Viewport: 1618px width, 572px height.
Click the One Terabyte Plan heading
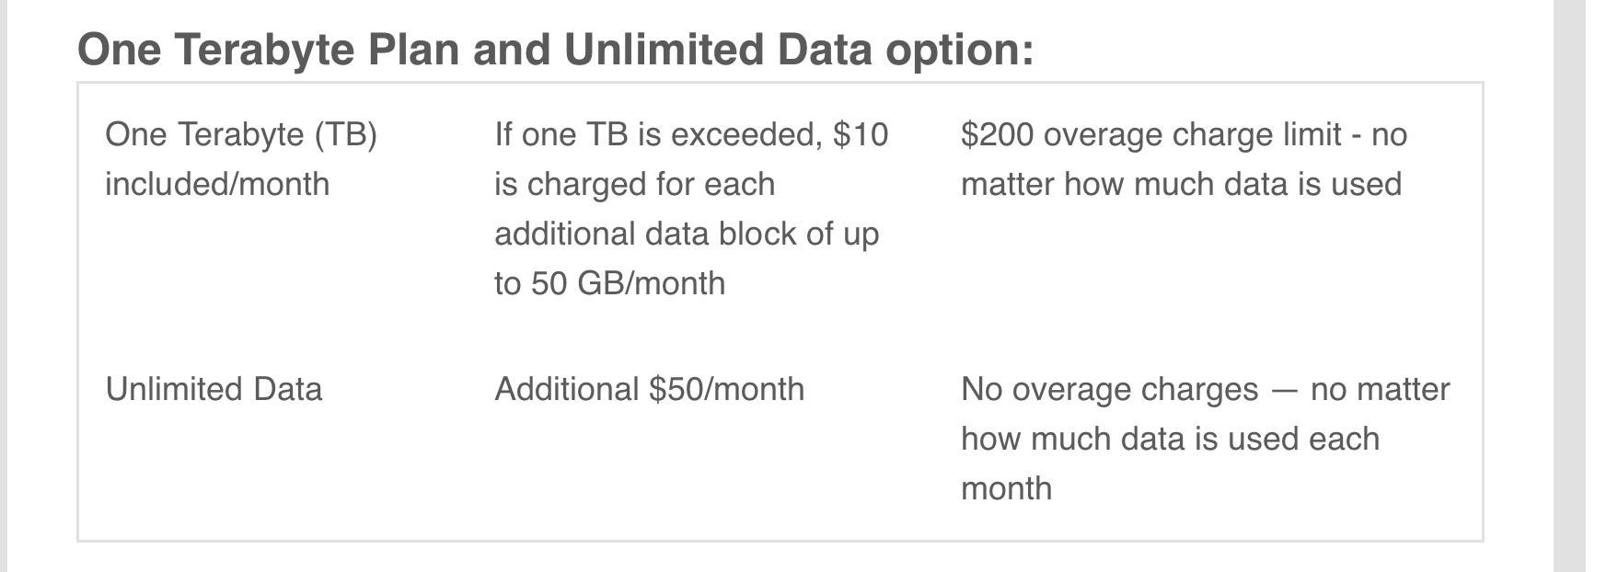click(x=555, y=49)
